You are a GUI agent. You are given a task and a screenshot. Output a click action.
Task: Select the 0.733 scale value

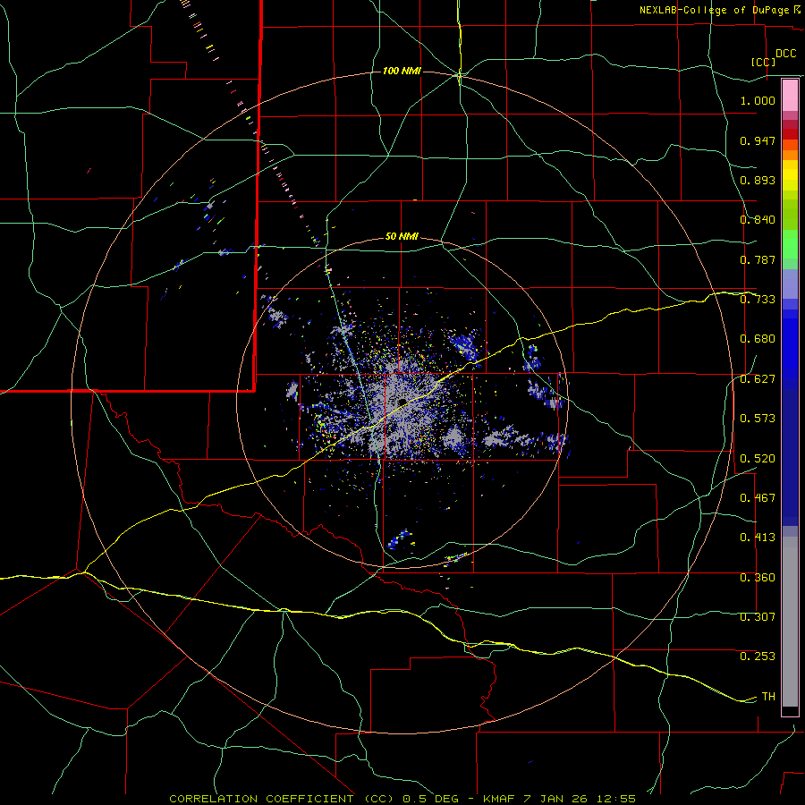pos(758,300)
